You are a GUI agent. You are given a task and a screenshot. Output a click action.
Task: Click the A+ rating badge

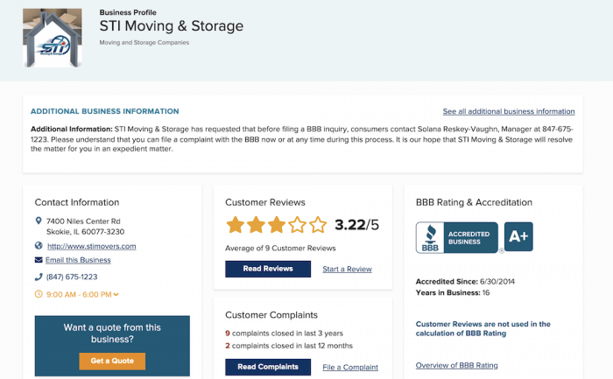518,236
